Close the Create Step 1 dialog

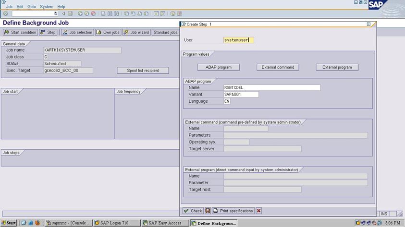(368, 24)
